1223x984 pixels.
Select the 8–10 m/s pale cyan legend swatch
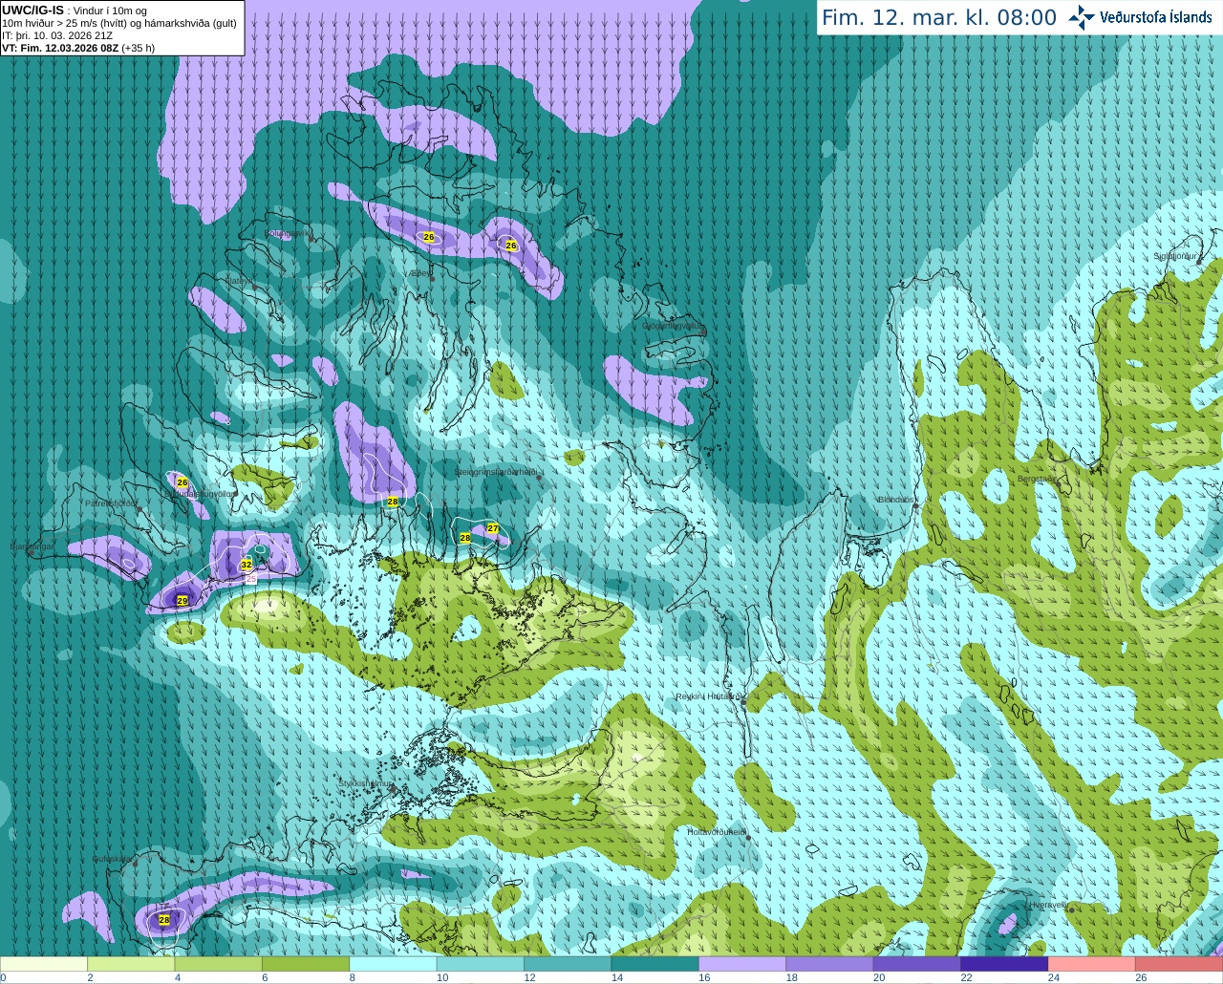click(394, 964)
